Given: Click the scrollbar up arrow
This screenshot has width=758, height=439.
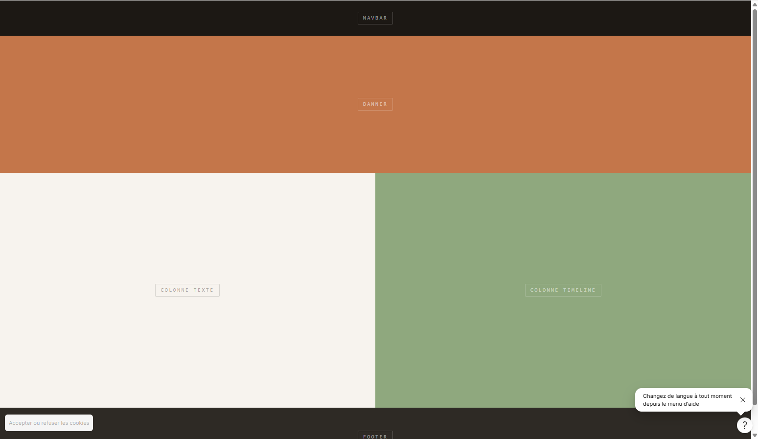Looking at the screenshot, I should point(755,4).
